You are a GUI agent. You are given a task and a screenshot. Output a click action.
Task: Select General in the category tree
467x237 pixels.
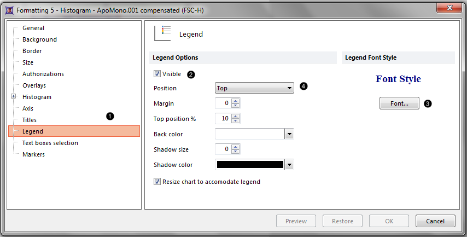click(33, 28)
